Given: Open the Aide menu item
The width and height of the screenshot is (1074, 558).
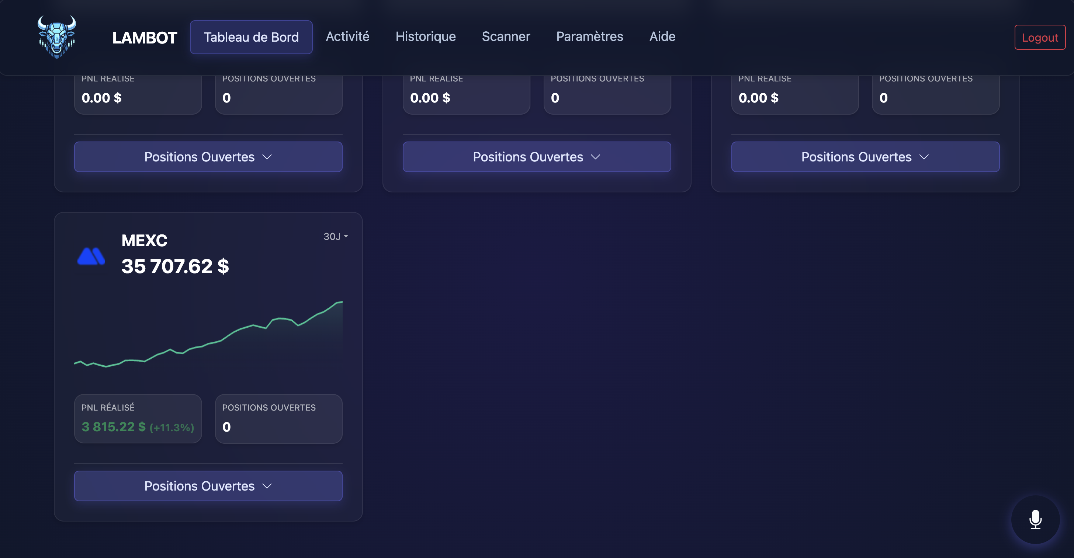Looking at the screenshot, I should (662, 36).
